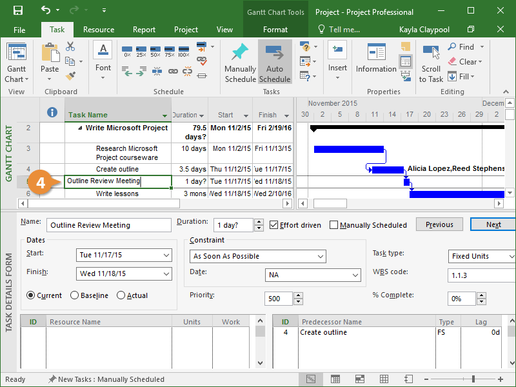
Task: Click the Manually Schedule pushpin icon
Action: click(x=240, y=52)
